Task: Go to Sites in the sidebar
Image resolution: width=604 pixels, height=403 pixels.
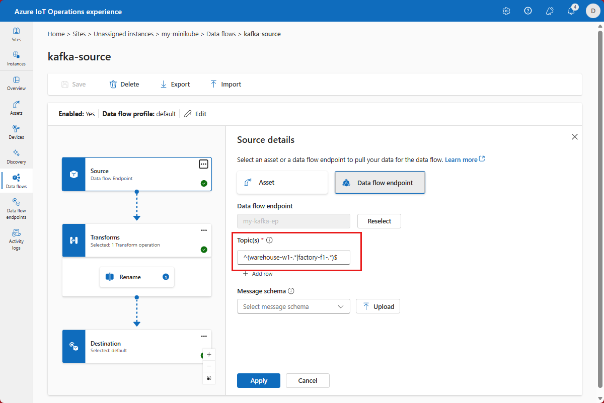Action: point(16,34)
